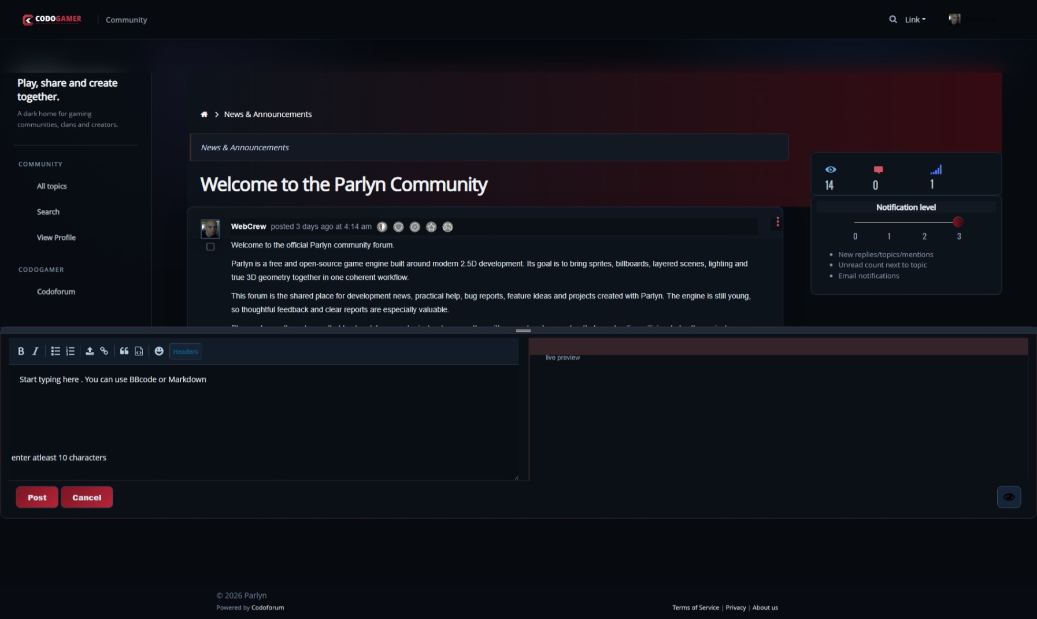
Task: Click the replies speech bubble icon
Action: pyautogui.click(x=879, y=169)
